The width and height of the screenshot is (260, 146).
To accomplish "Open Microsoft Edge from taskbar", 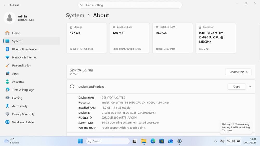I will coord(153,141).
